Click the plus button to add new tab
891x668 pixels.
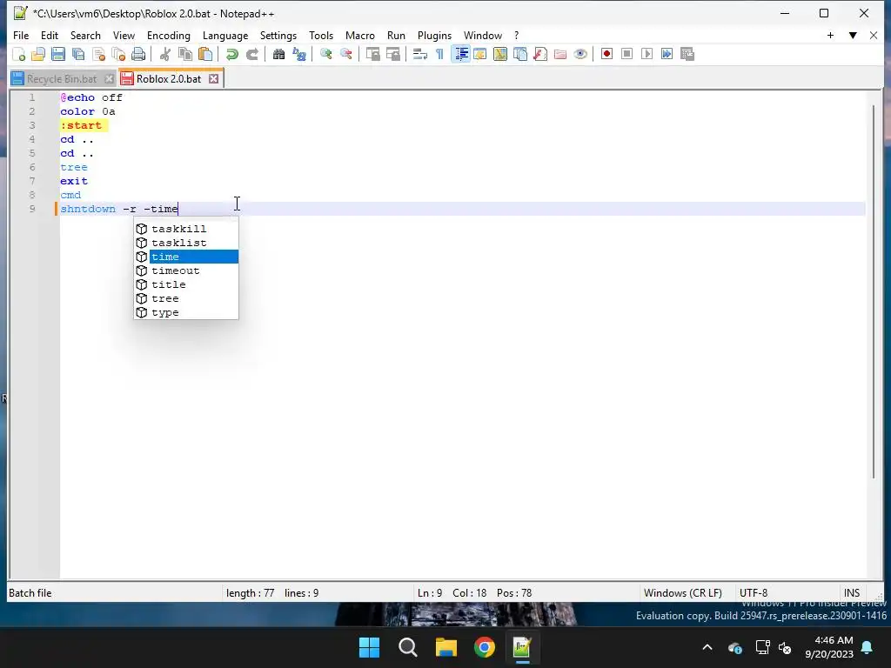830,35
